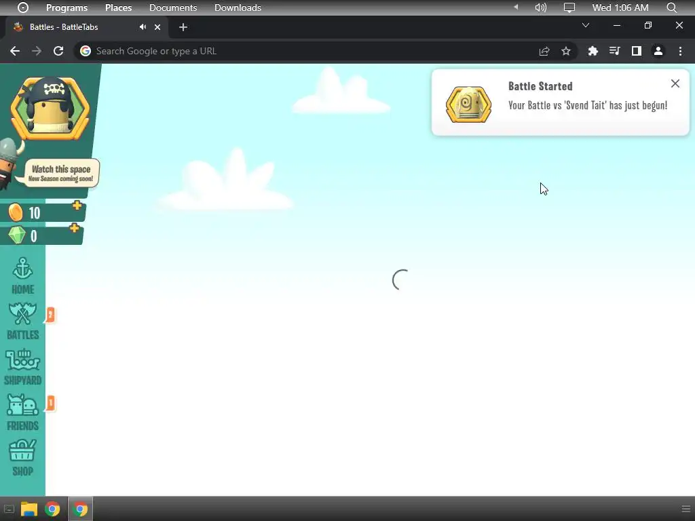
Task: Open the browser Extensions puzzle icon
Action: [593, 51]
